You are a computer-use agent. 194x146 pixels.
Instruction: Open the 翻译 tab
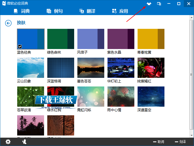87,11
